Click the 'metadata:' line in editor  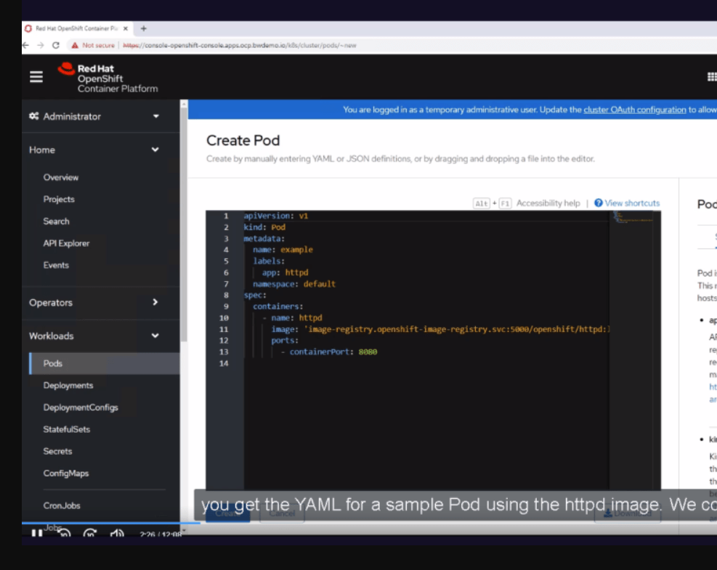click(264, 239)
